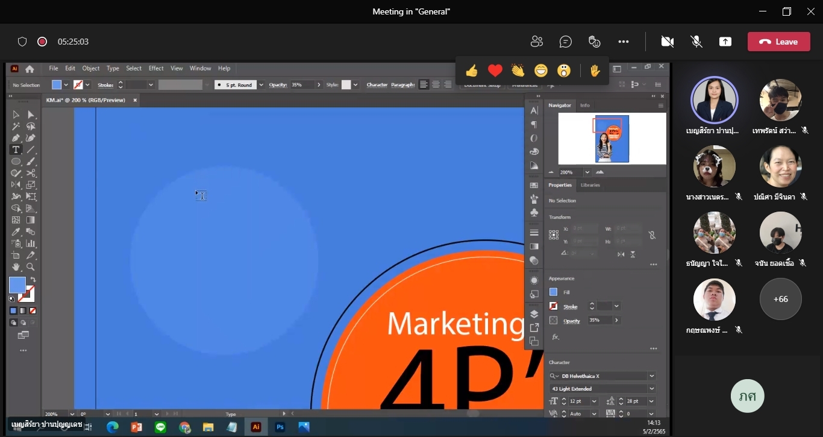Set color mode to None
Screen dimensions: 823x437
[33, 311]
